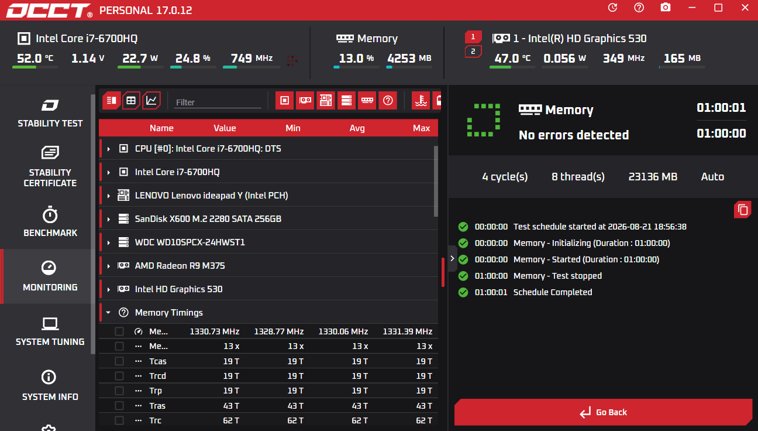758x431 pixels.
Task: Switch to the graph view layout icon
Action: pyautogui.click(x=151, y=100)
